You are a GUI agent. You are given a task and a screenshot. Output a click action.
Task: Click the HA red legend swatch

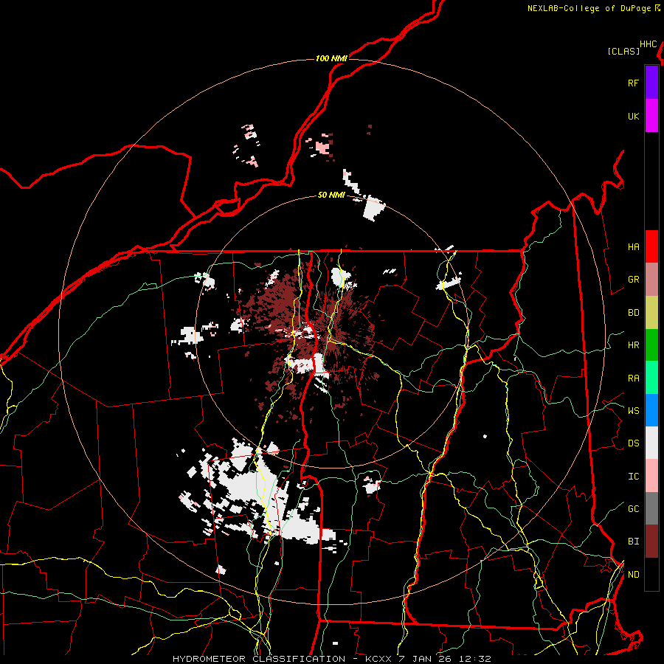click(651, 246)
